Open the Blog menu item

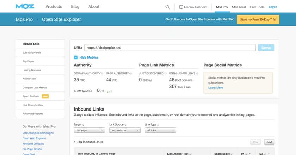point(75,6)
